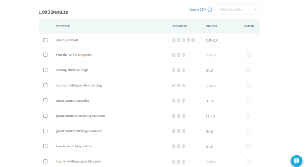
Task: Open the 'Add selected to' dropdown
Action: (239, 9)
